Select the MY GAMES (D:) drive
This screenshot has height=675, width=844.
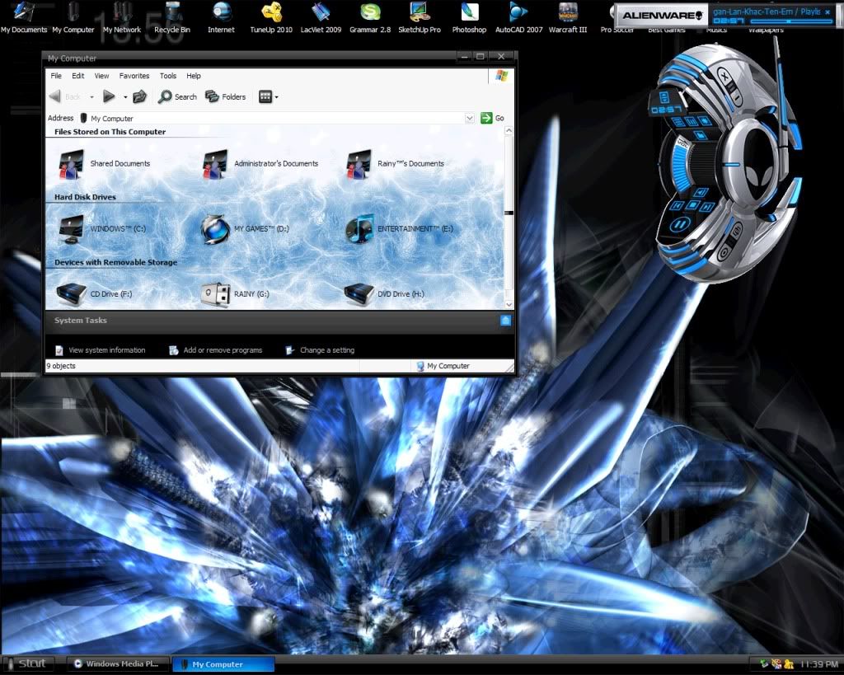(x=245, y=229)
